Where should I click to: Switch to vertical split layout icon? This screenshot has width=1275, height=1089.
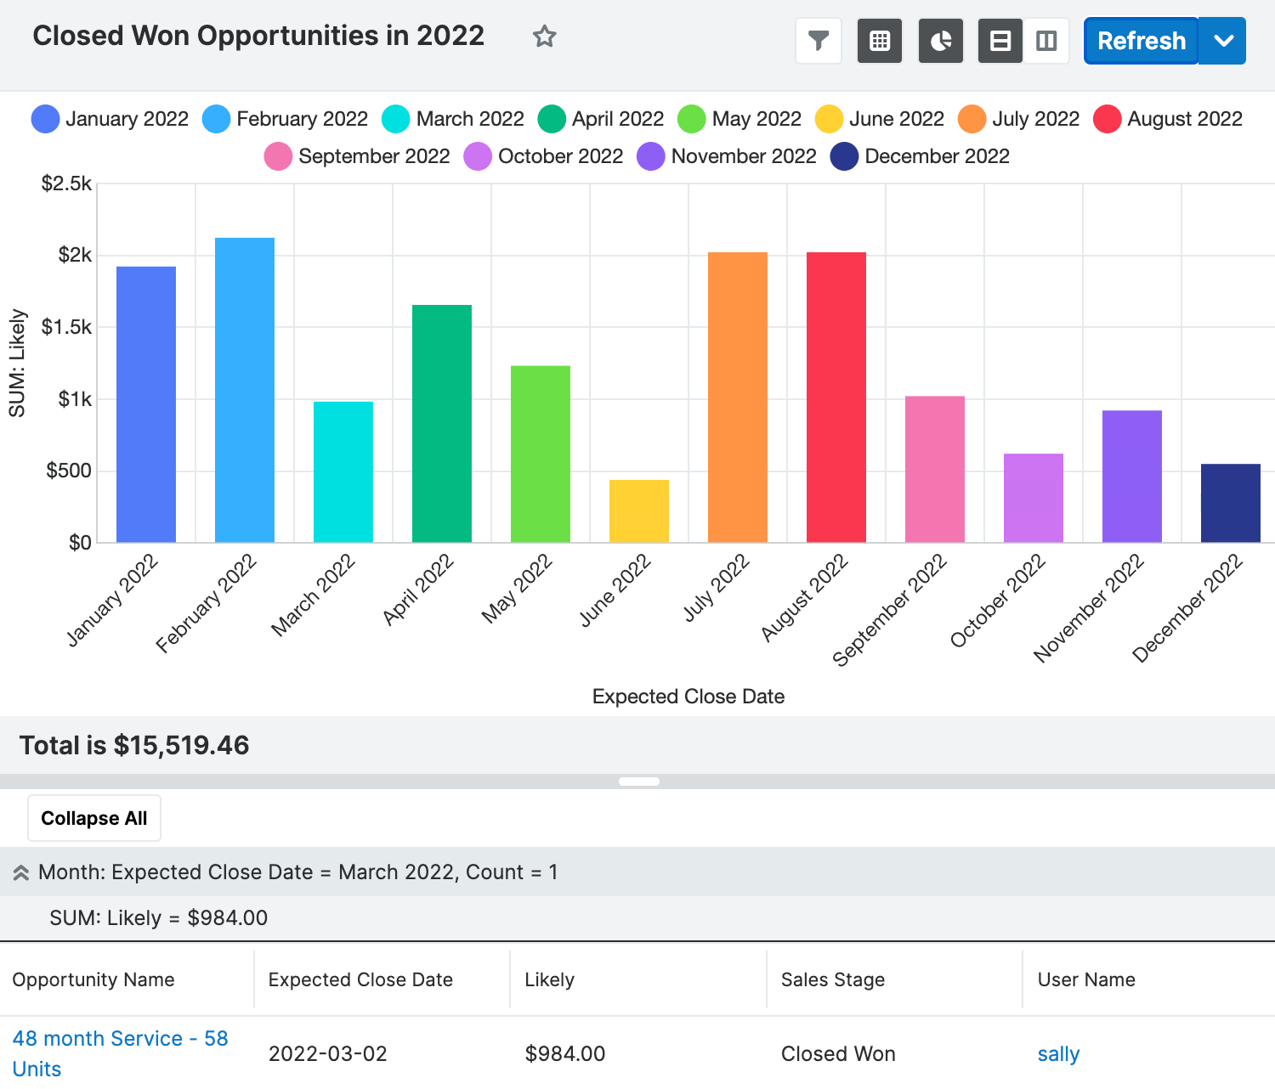tap(1046, 41)
